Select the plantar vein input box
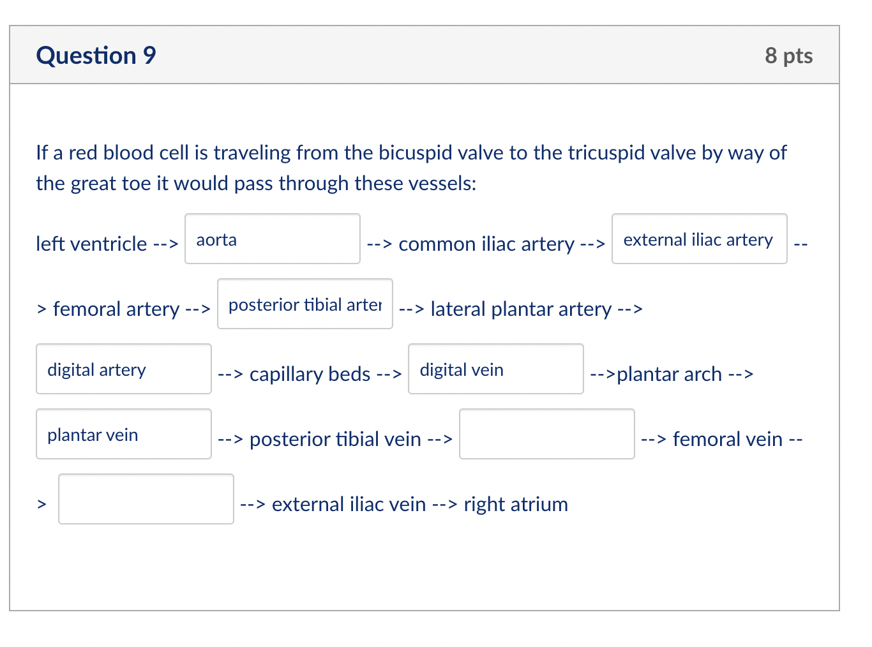The width and height of the screenshot is (872, 647). pos(123,434)
